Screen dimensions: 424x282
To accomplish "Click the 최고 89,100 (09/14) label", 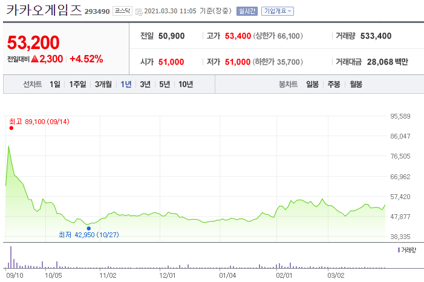I will 39,122.
